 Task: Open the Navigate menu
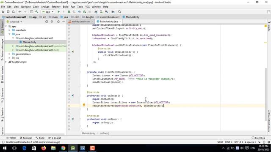(x=26, y=7)
